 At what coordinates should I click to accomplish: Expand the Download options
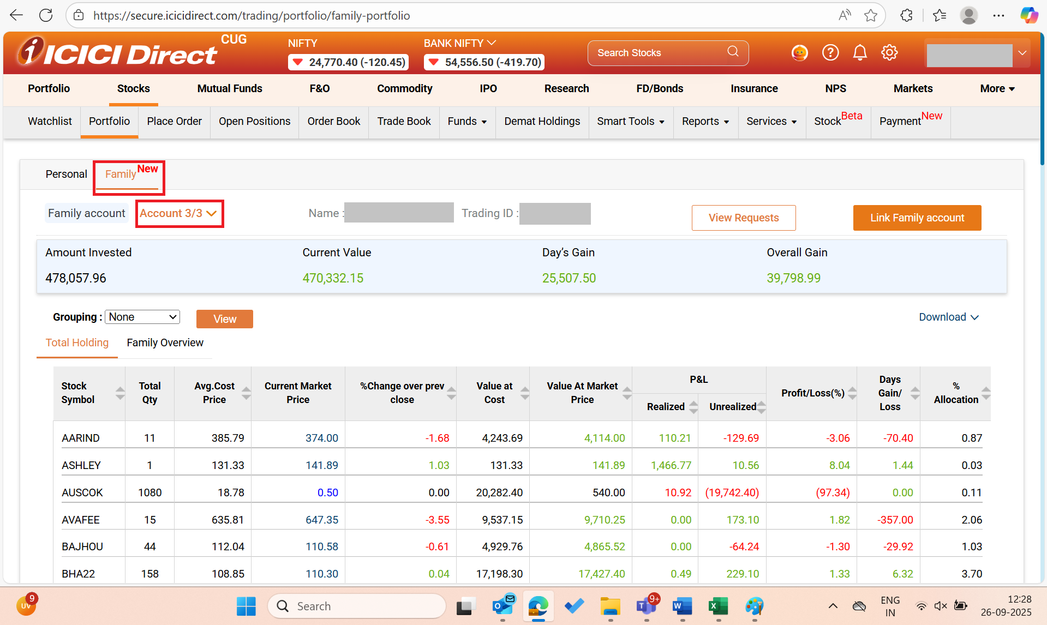tap(948, 317)
